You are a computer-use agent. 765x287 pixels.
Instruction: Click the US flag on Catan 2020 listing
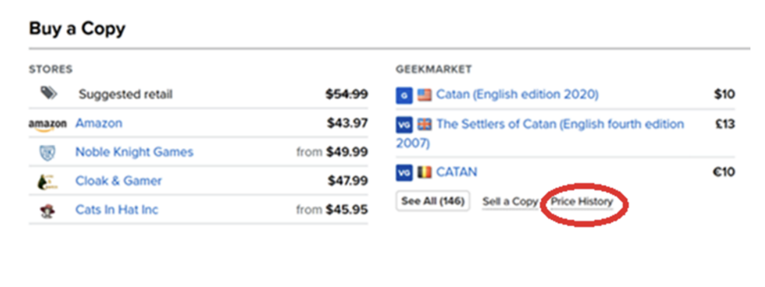click(424, 95)
